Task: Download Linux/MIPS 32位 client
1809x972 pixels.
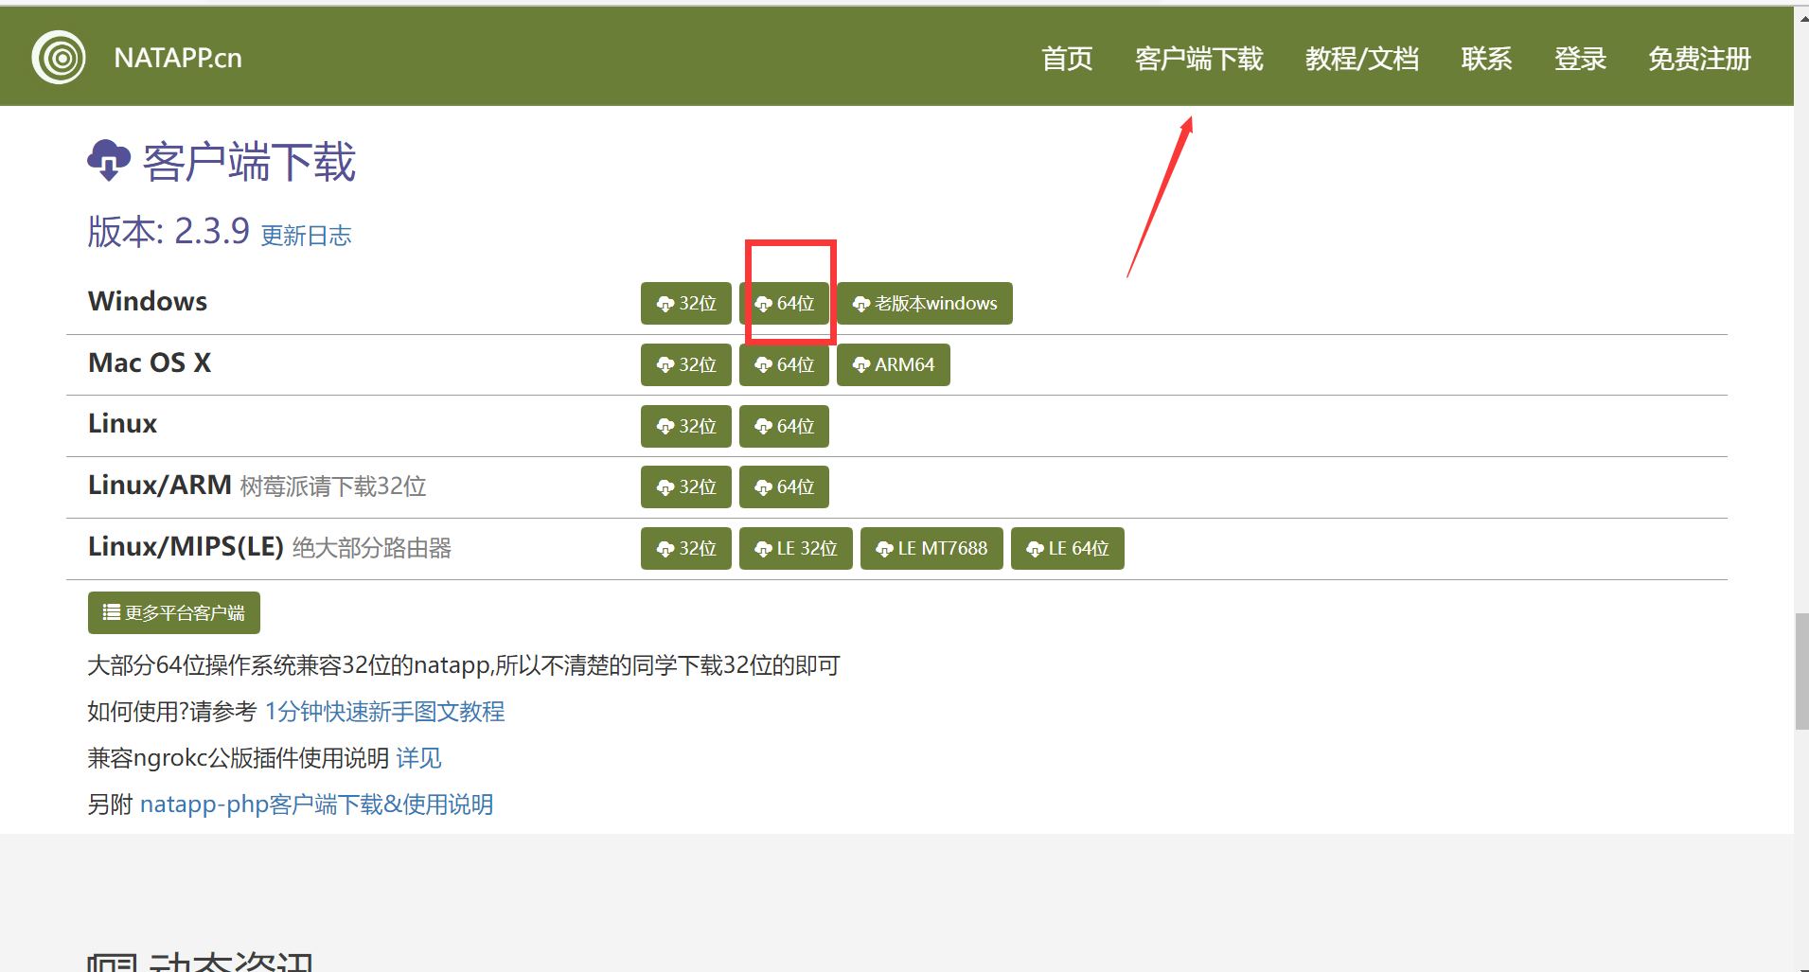Action: tap(686, 548)
